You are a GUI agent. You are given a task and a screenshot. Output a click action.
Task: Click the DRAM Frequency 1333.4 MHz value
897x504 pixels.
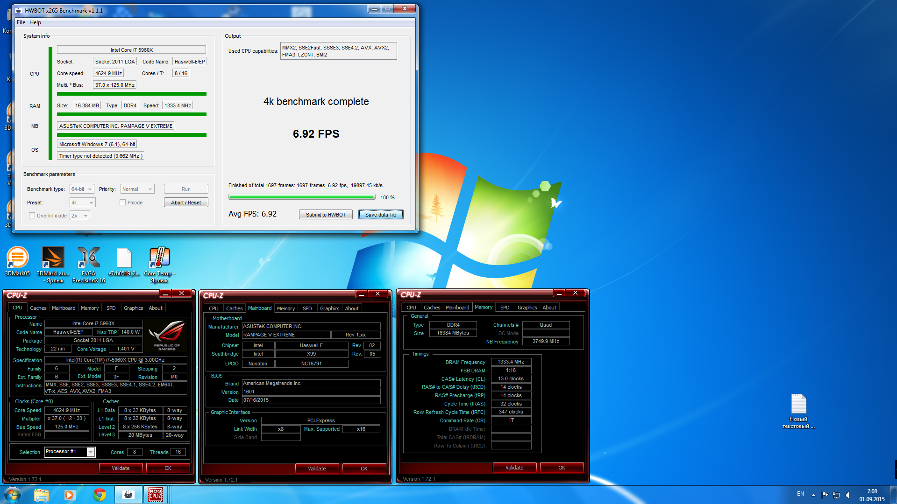click(511, 362)
